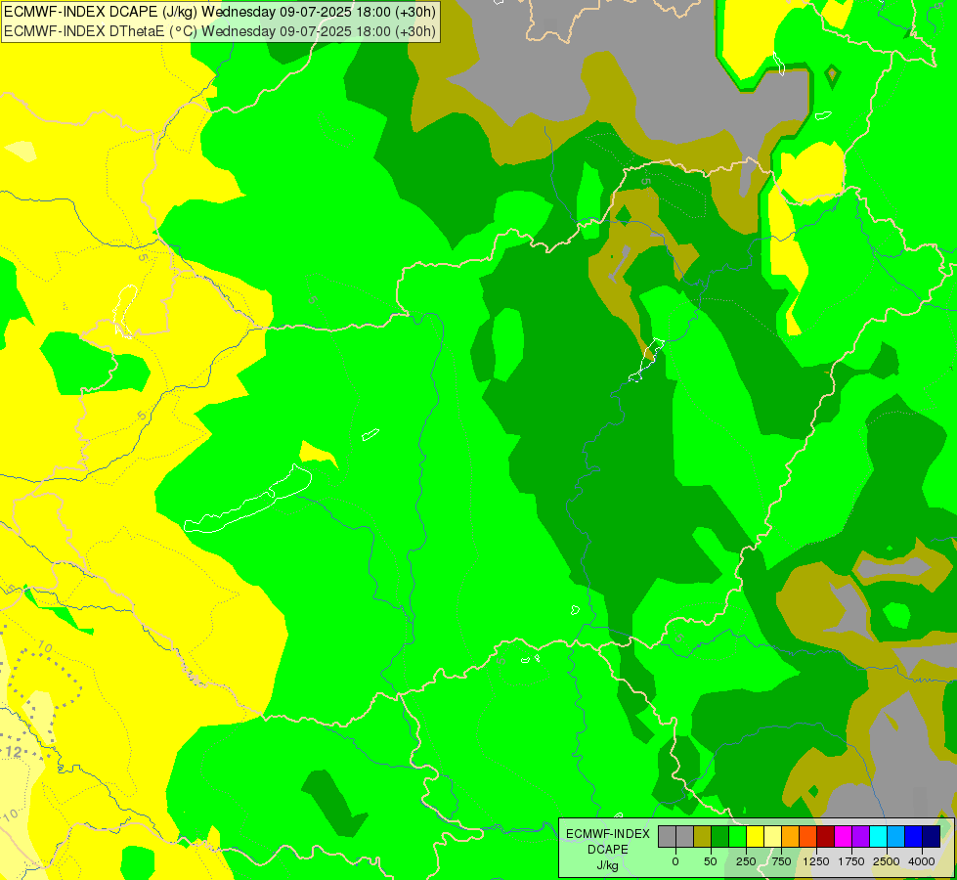Click the orange legend swatch
Image resolution: width=957 pixels, height=880 pixels.
(791, 836)
